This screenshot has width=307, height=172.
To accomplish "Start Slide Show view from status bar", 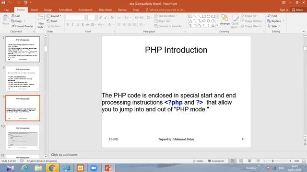I will (x=258, y=161).
